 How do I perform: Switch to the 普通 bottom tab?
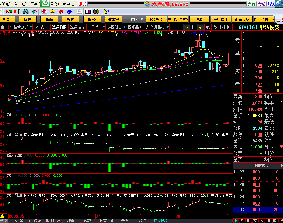pos(125,221)
